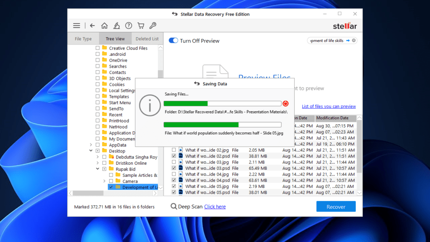Select the Creative Cloud Files folder icon

pyautogui.click(x=105, y=48)
